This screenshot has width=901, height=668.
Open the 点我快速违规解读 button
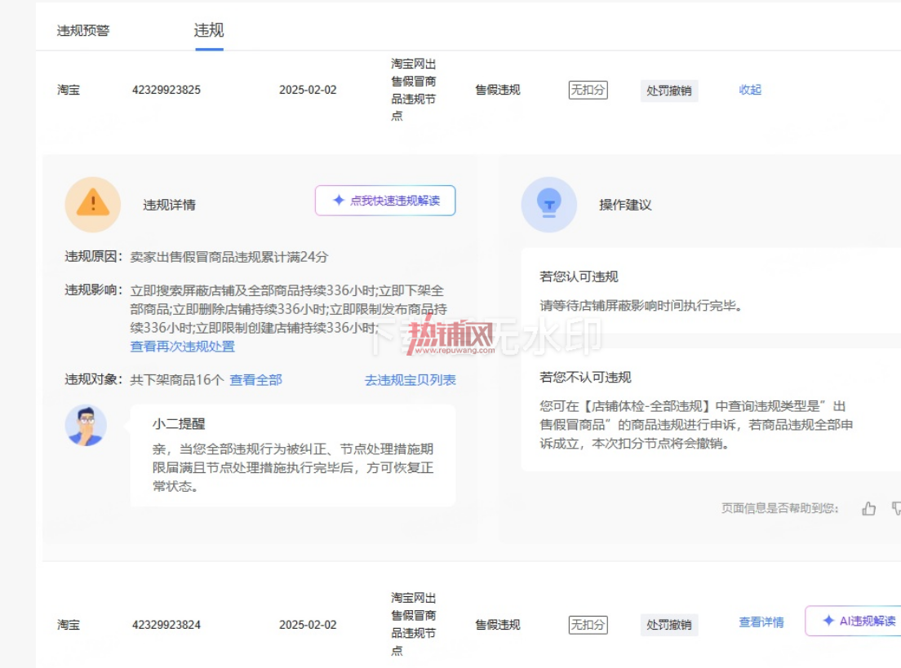(385, 201)
